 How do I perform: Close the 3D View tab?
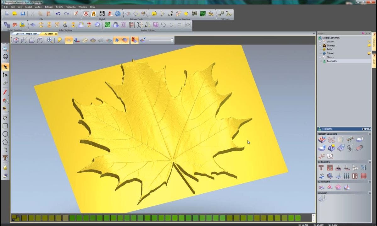tap(56, 34)
